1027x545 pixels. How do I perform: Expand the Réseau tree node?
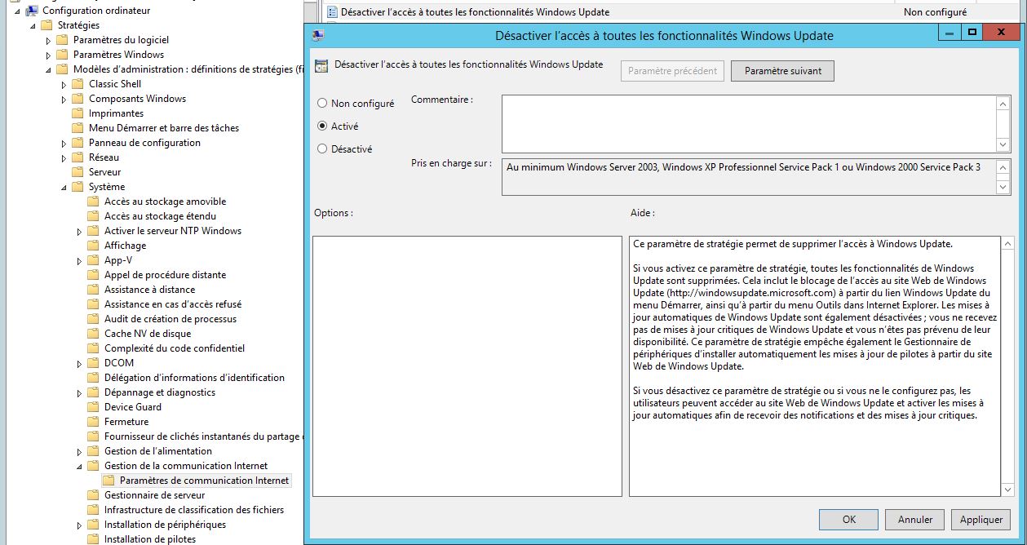pos(64,157)
